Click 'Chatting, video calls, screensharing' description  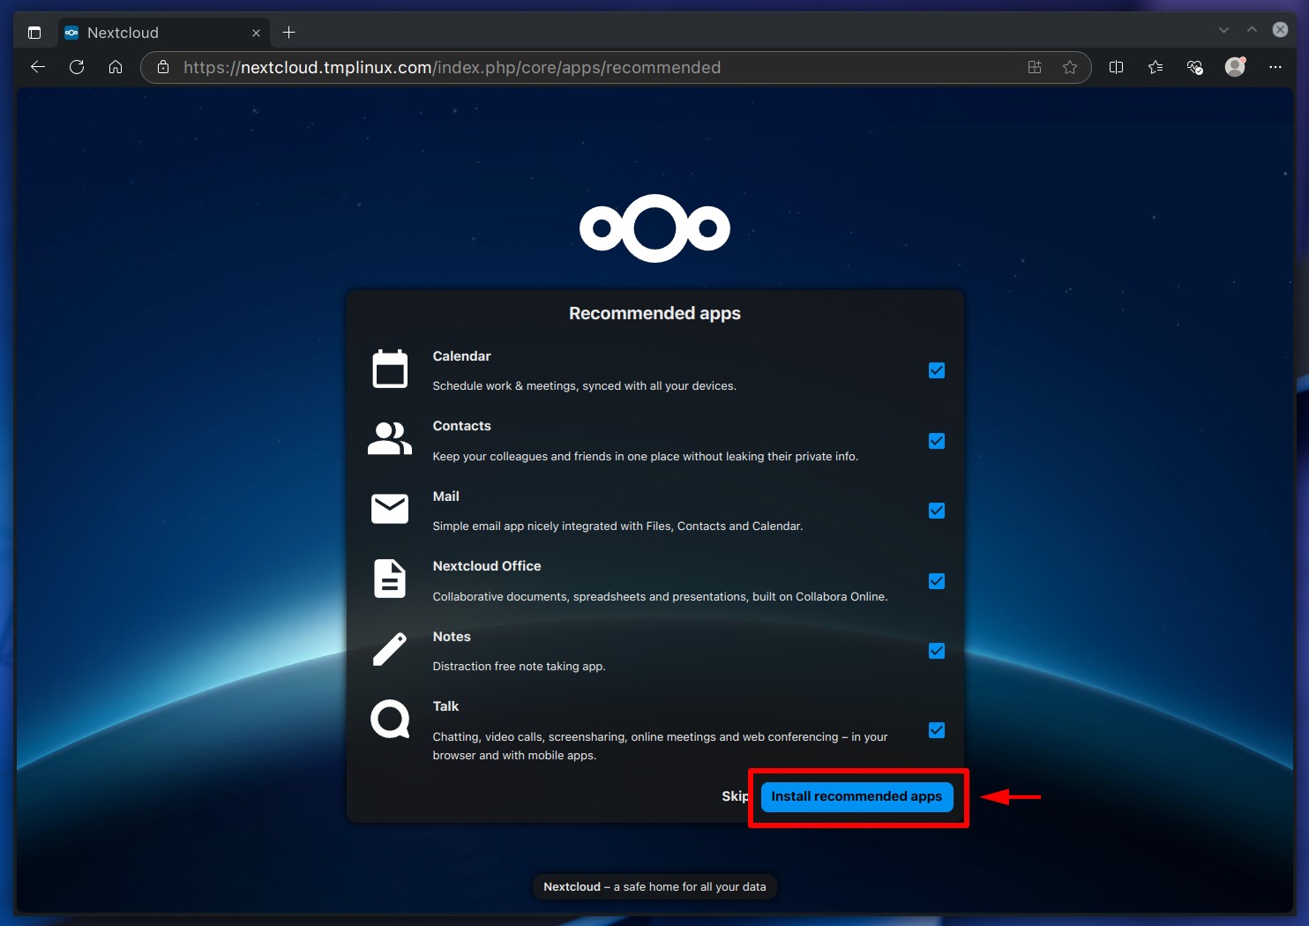[660, 746]
